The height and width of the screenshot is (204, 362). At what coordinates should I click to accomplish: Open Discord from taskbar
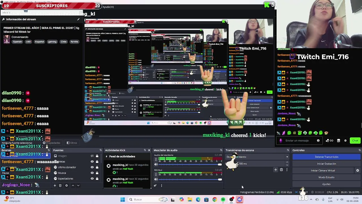(x=240, y=199)
